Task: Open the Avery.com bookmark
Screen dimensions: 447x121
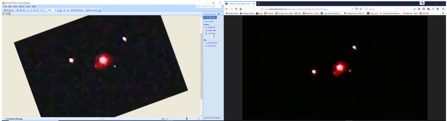Action: (x=372, y=13)
